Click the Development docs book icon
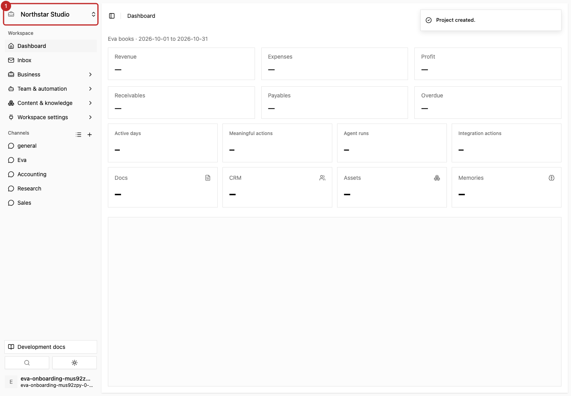This screenshot has height=396, width=571. point(11,347)
